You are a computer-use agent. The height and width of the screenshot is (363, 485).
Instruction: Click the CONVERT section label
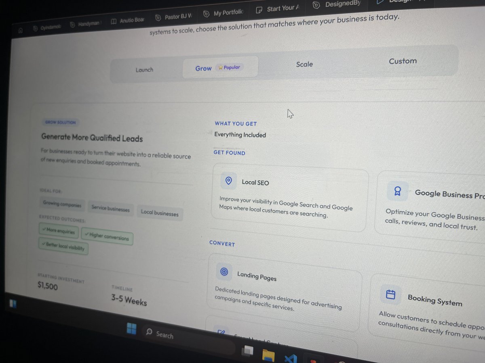coord(222,244)
